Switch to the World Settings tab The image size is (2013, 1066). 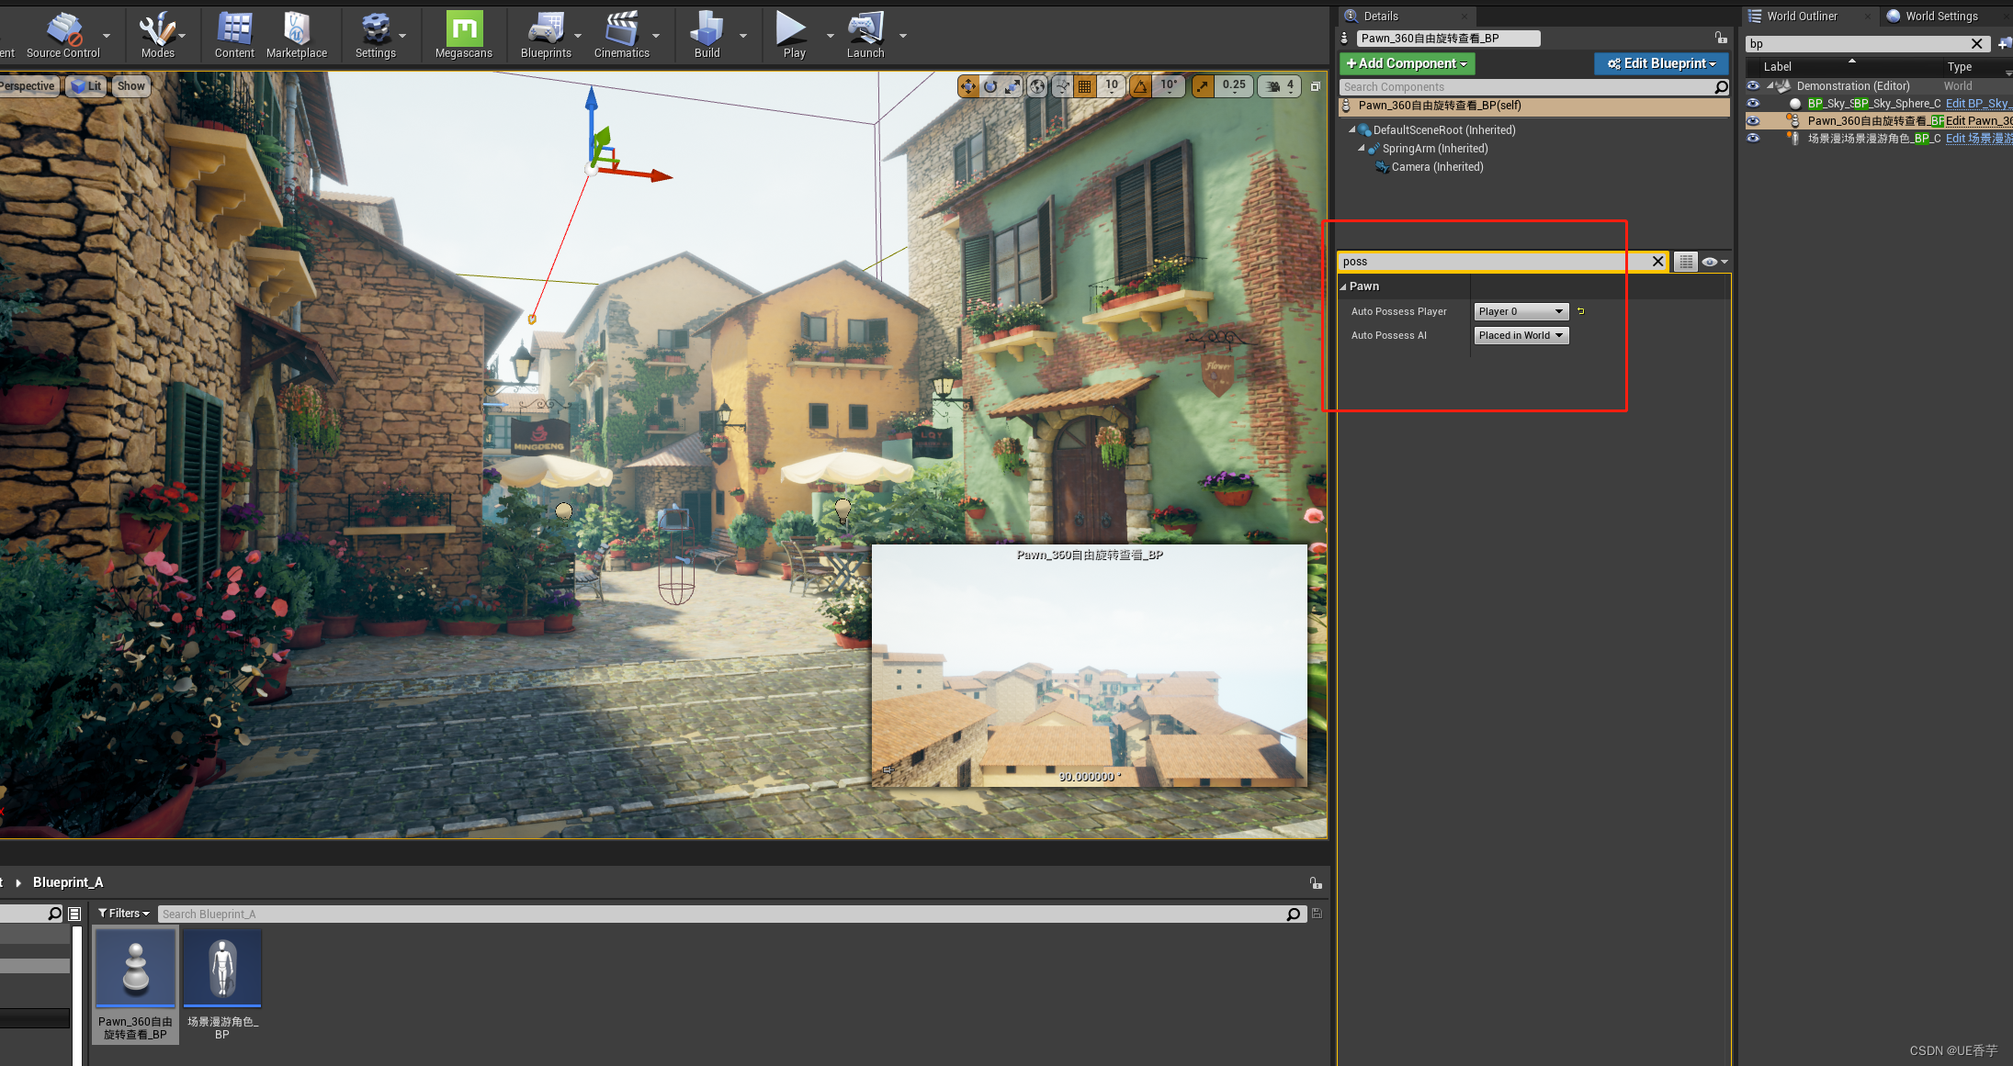tap(1941, 16)
